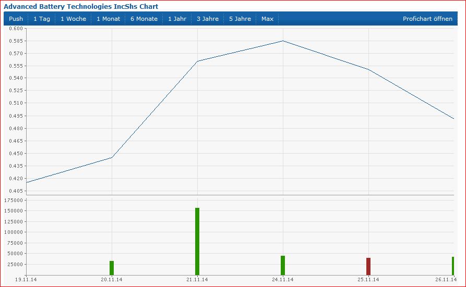Viewport: 466px width, 287px height.
Task: Click the 21.11.14 date axis label
Action: [x=197, y=280]
